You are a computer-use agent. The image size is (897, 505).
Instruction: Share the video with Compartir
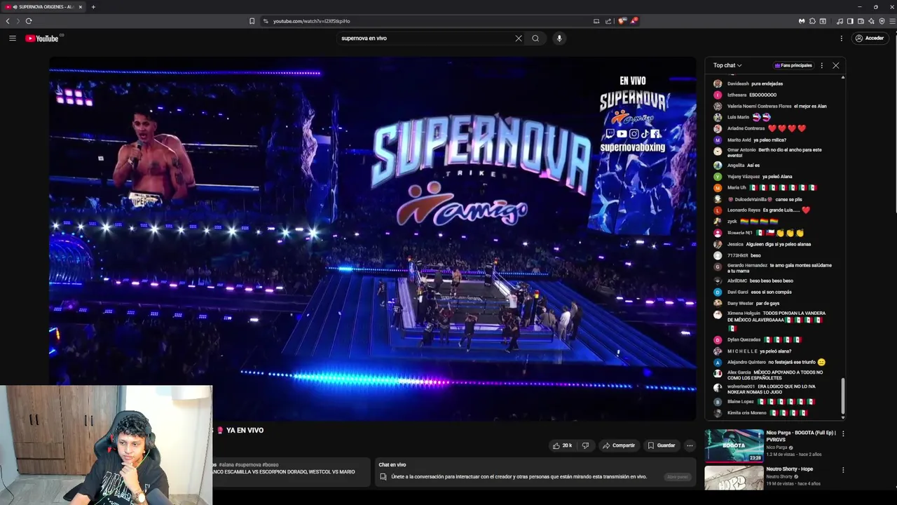(x=618, y=445)
